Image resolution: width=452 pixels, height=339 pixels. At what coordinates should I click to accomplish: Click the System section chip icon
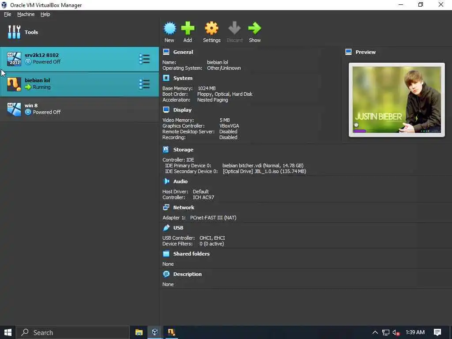click(166, 78)
